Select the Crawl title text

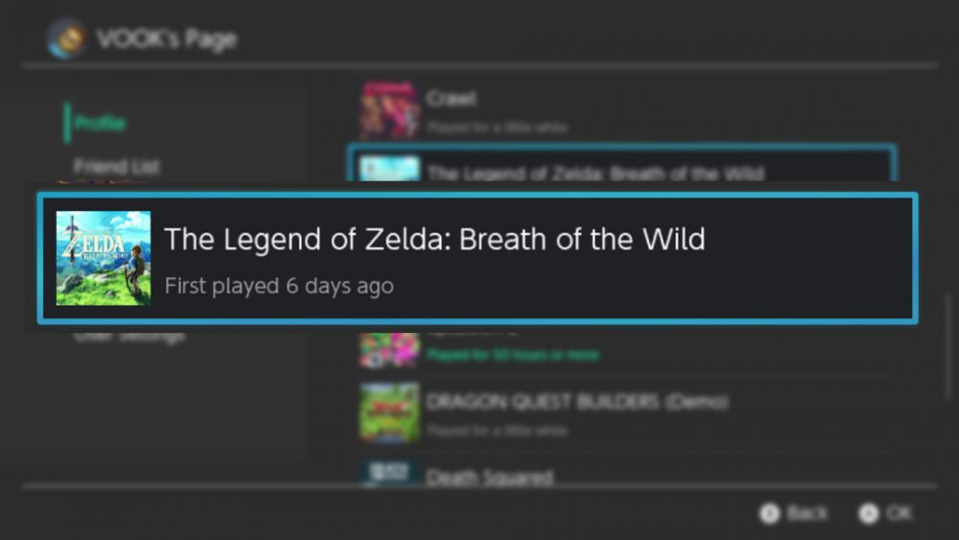[451, 99]
